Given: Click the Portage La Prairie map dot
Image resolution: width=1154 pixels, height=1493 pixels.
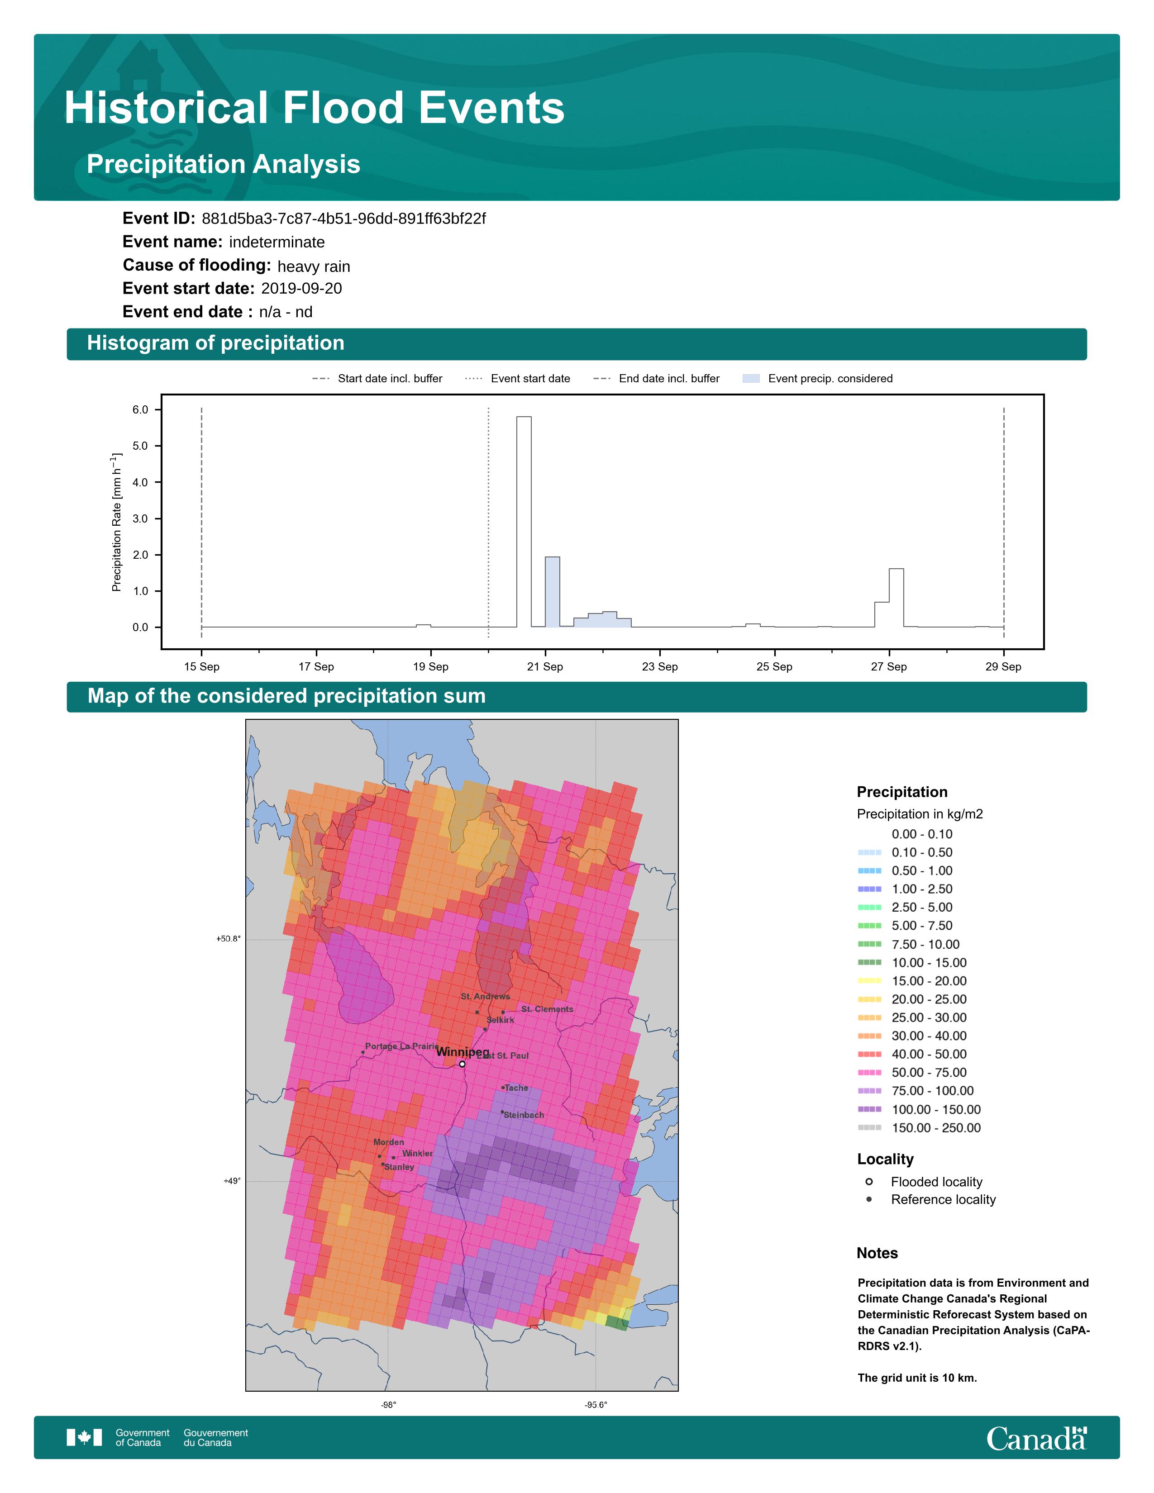Looking at the screenshot, I should pos(363,1052).
